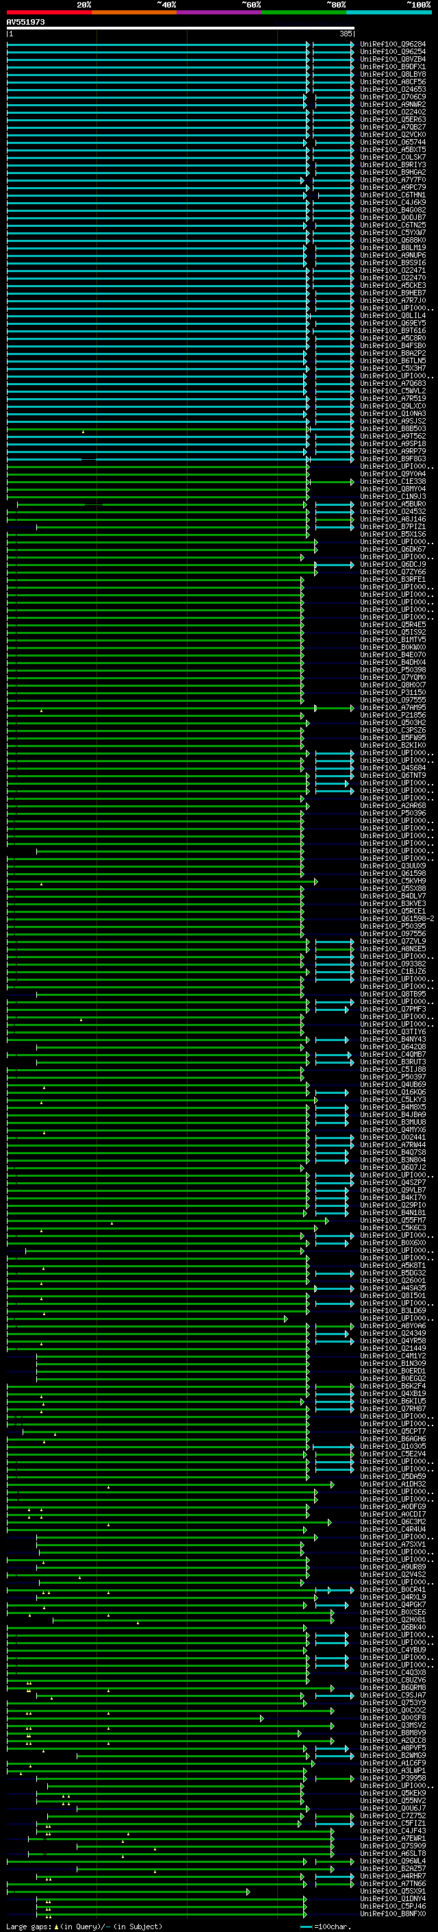Click the green ~80% identity color bar

click(304, 13)
